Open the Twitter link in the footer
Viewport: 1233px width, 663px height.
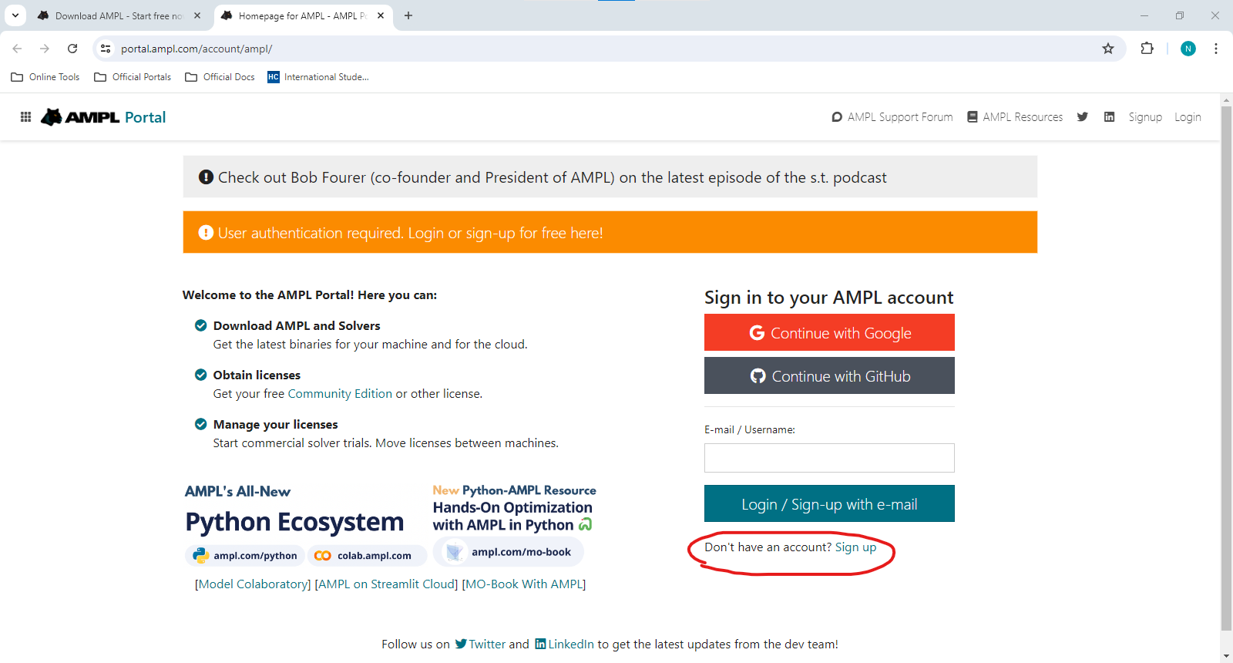(x=480, y=644)
